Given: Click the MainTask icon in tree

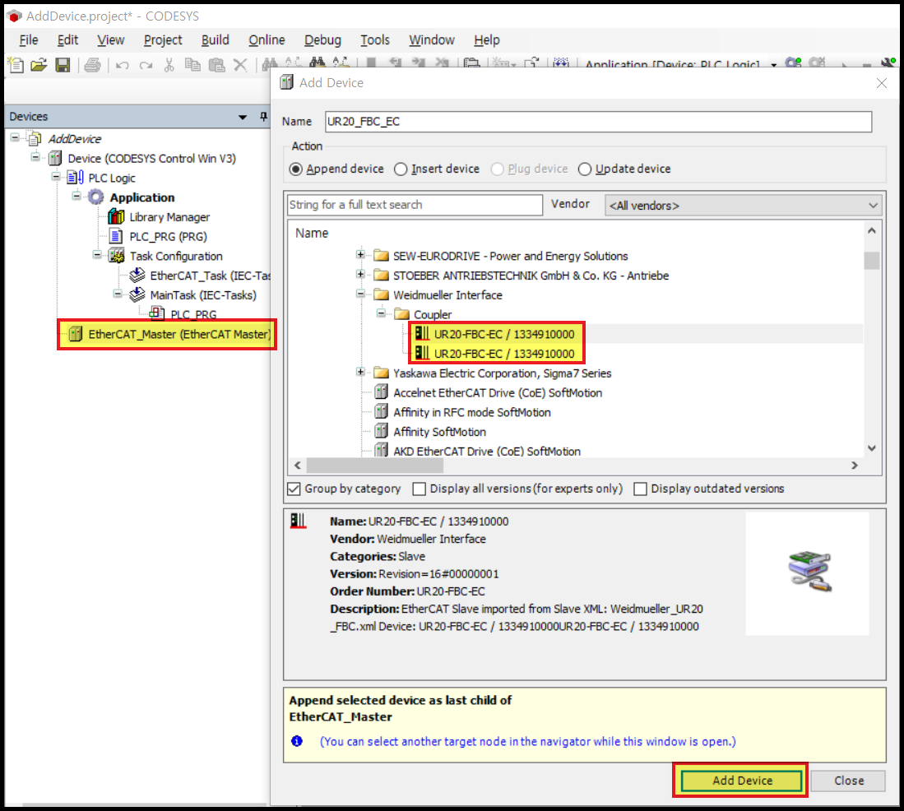Looking at the screenshot, I should [137, 295].
